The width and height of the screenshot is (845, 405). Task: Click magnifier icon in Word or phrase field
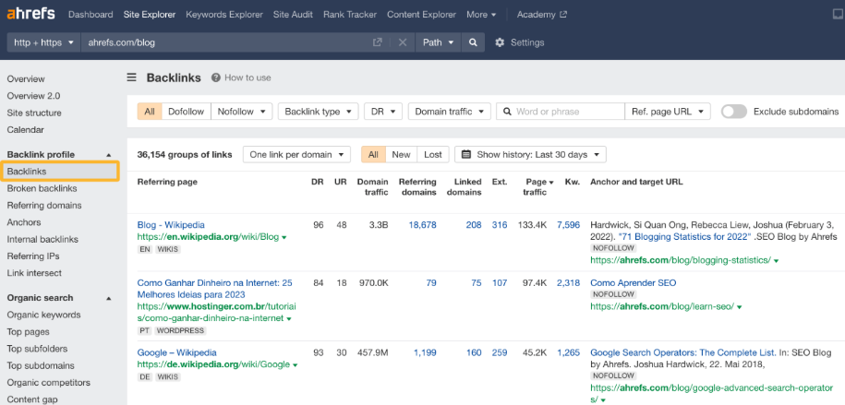point(507,112)
